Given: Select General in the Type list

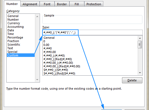Looking at the screenshot, I should tap(90, 38).
